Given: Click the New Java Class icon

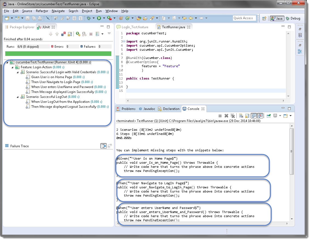Looking at the screenshot, I should click(x=128, y=18).
